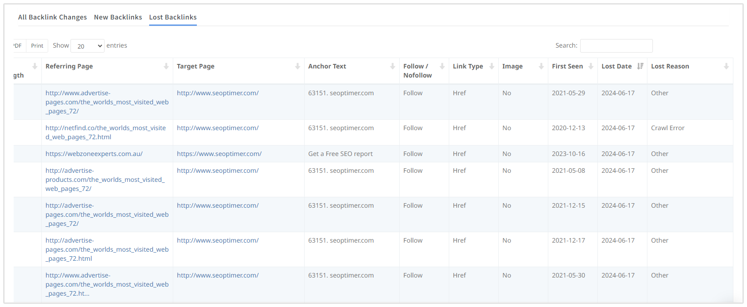Sort by Follow / Nofollow column arrow
The image size is (747, 307).
[x=442, y=66]
